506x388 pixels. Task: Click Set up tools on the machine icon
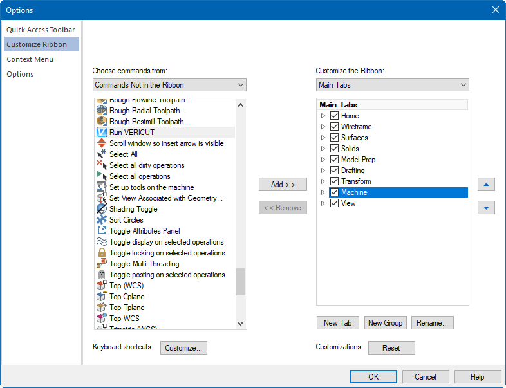(101, 187)
